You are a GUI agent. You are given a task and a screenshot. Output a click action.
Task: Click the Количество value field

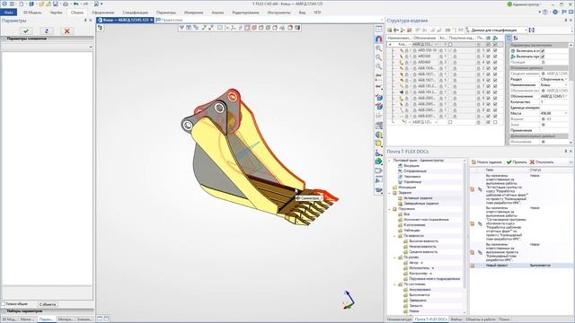(553, 101)
